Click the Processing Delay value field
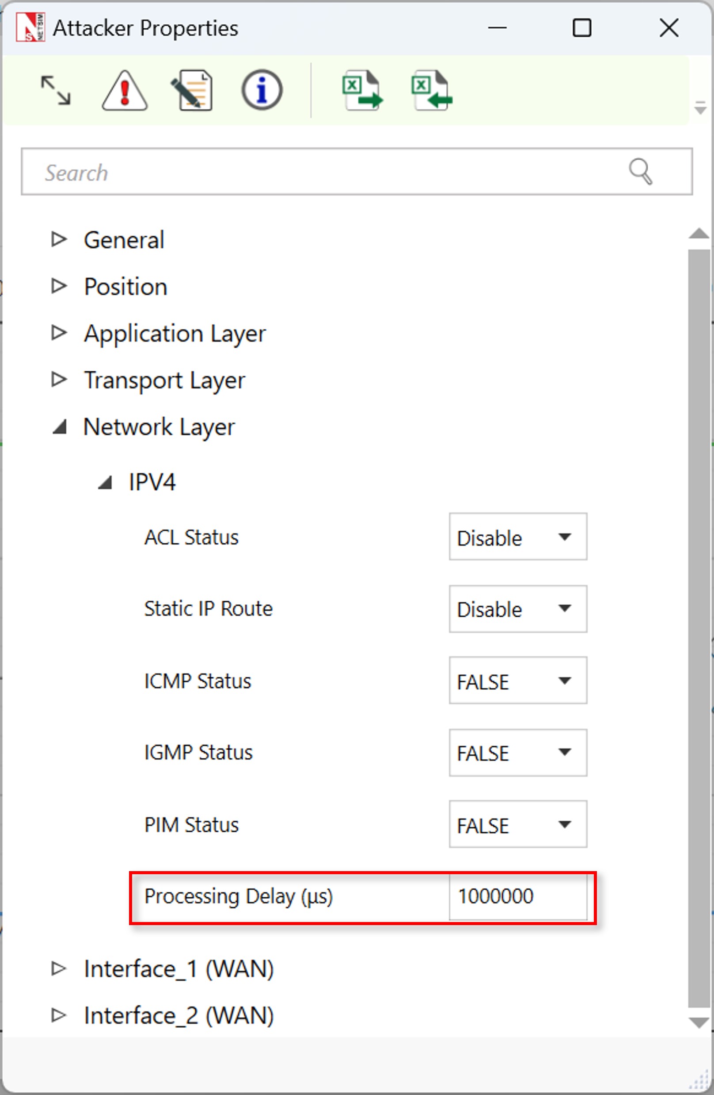Image resolution: width=714 pixels, height=1095 pixels. pos(517,896)
